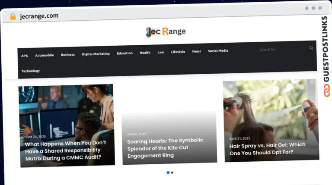Open the APK menu item
The height and width of the screenshot is (185, 332).
coord(25,56)
